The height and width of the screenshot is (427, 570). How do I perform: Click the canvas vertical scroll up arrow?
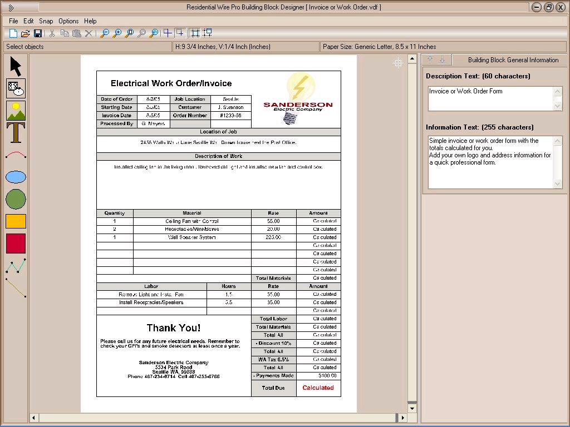tap(412, 58)
